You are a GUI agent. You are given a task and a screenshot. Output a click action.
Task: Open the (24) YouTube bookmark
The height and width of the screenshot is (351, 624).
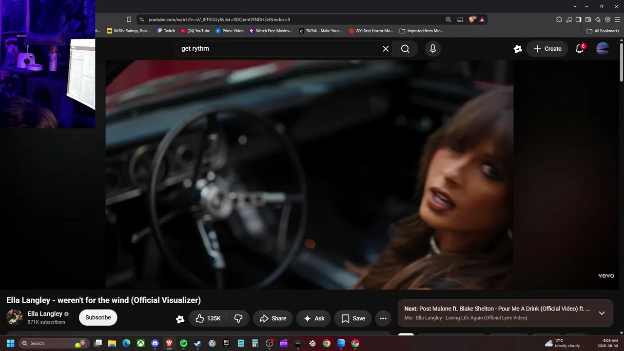tap(195, 31)
